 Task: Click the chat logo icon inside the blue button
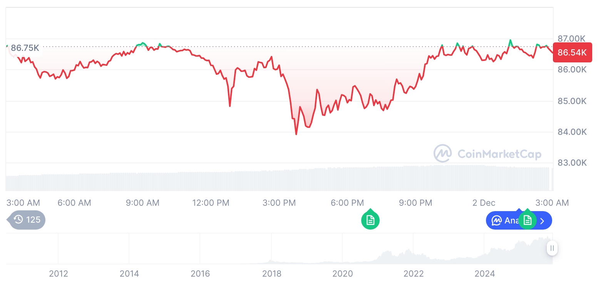[497, 221]
